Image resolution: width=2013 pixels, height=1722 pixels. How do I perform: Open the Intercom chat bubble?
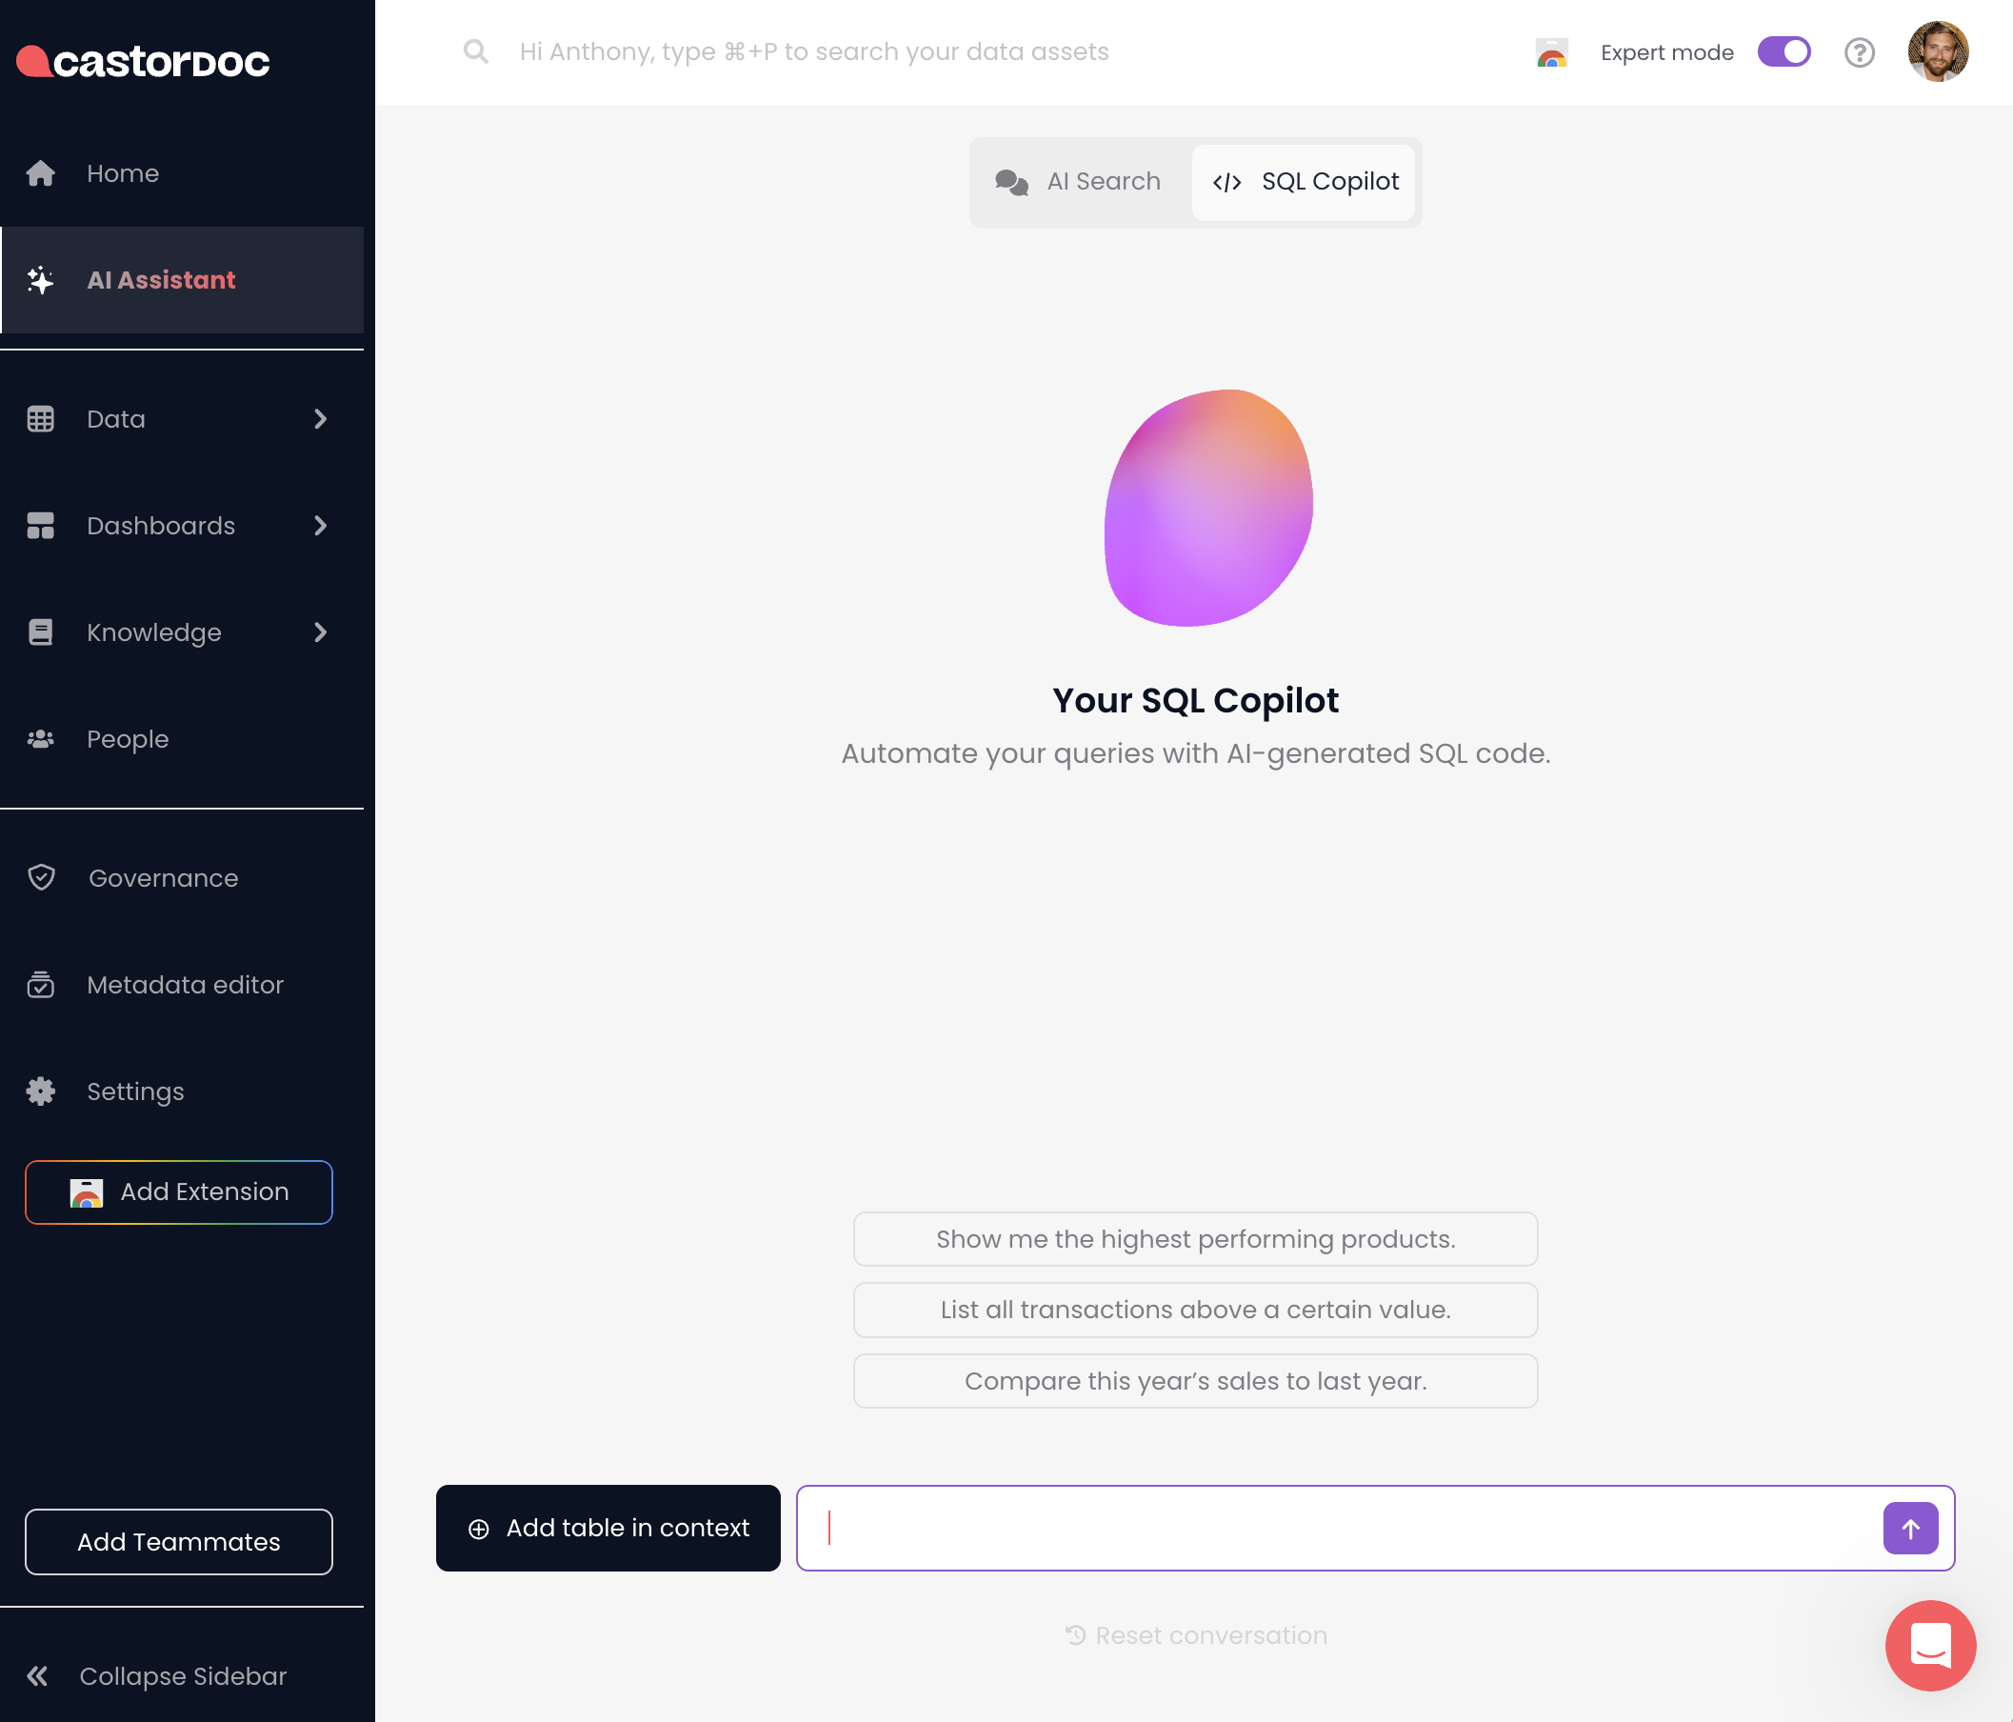pyautogui.click(x=1929, y=1644)
